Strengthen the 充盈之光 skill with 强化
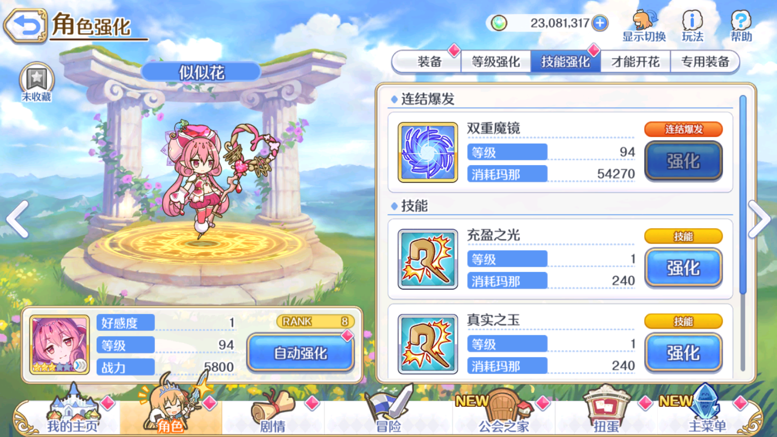Screen dimensions: 777x437 (683, 268)
